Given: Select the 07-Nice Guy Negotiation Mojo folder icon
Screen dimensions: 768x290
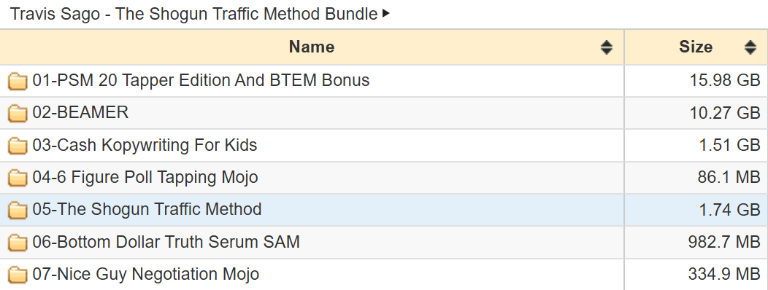Looking at the screenshot, I should [18, 275].
